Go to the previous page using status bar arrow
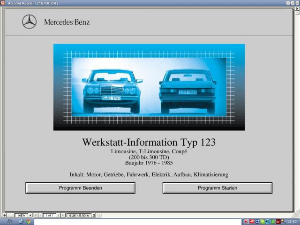Screen dimensions: 300x225 point(40,215)
